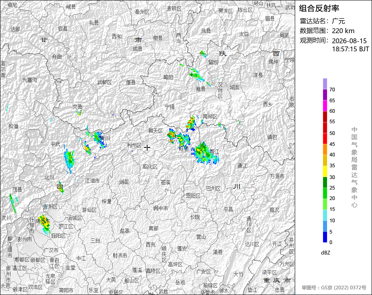This screenshot has height=295, width=372.
Task: Click the radar echo near 南江
Action: 205,154
